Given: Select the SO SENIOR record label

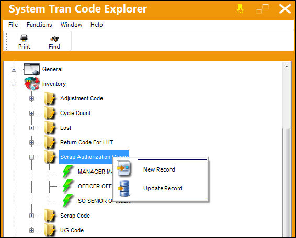Looking at the screenshot, I should (95, 201).
